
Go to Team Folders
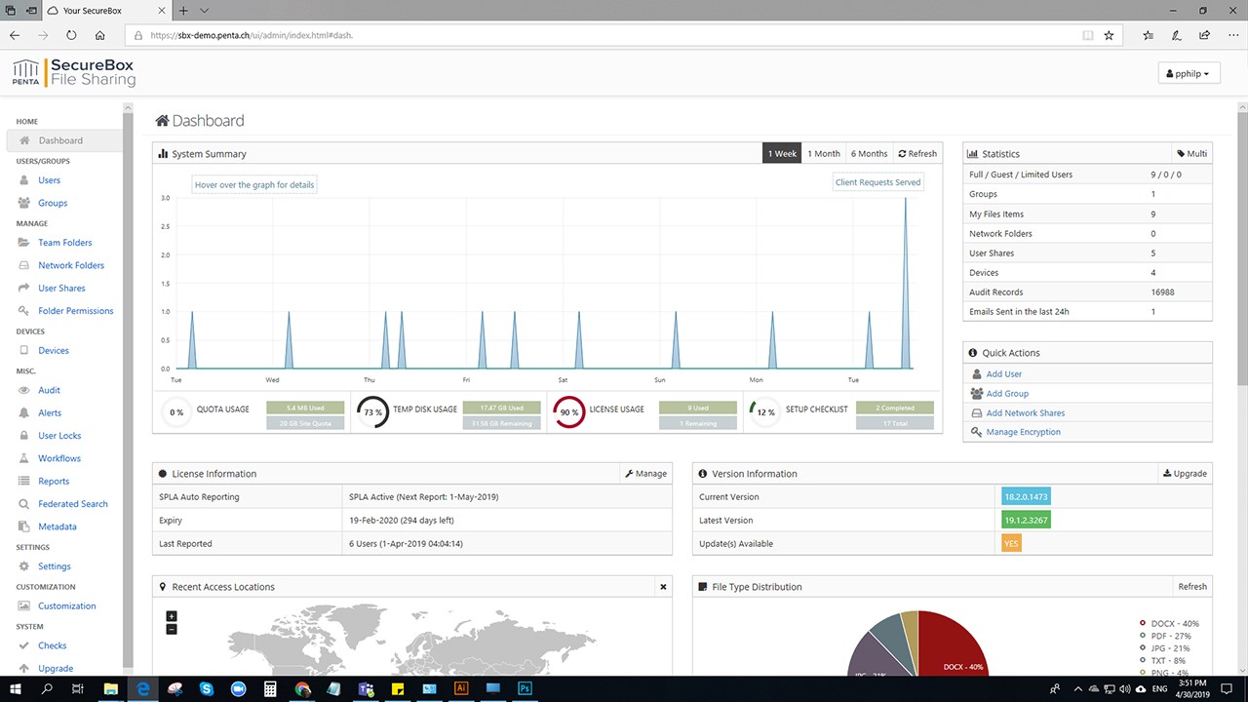coord(65,243)
